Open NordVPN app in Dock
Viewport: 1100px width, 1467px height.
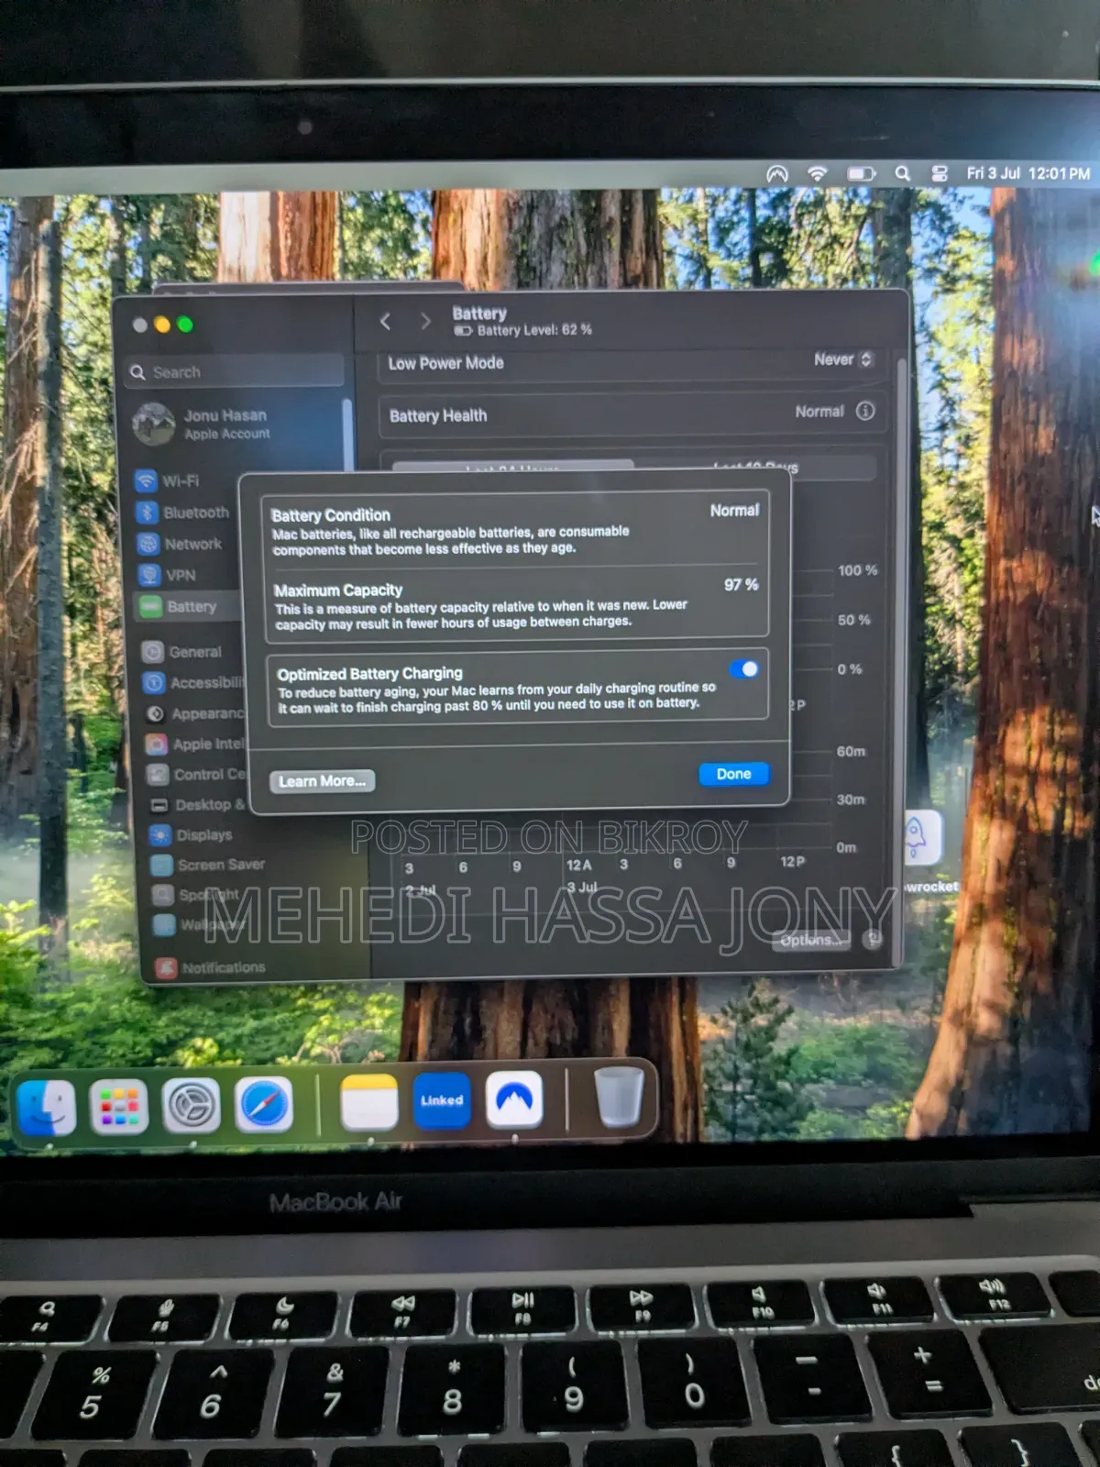(514, 1098)
